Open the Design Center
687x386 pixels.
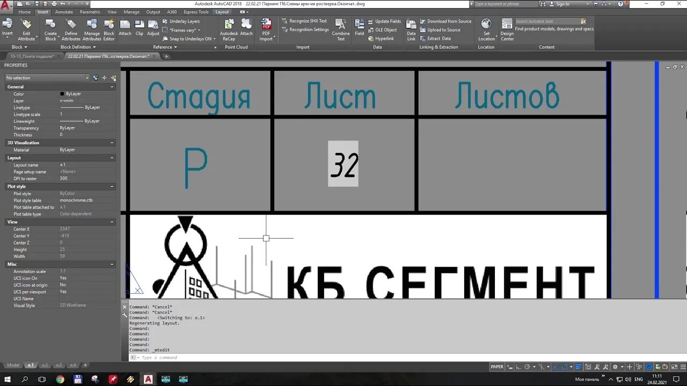[x=506, y=29]
